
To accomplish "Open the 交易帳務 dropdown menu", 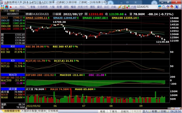I will [x=42, y=7].
